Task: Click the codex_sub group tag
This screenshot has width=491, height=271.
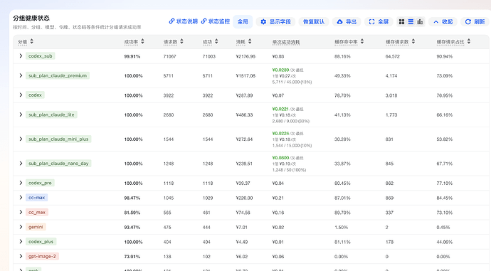Action: point(41,56)
